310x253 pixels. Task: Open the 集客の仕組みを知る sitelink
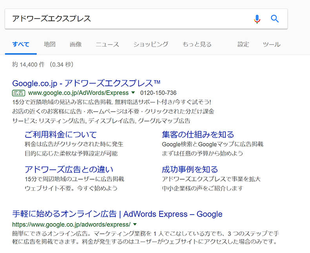pyautogui.click(x=198, y=135)
